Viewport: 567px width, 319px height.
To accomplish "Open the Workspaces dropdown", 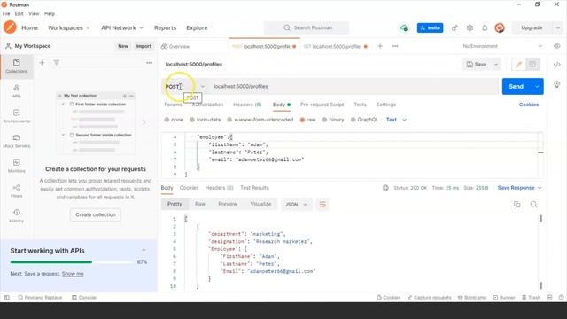I will [69, 27].
